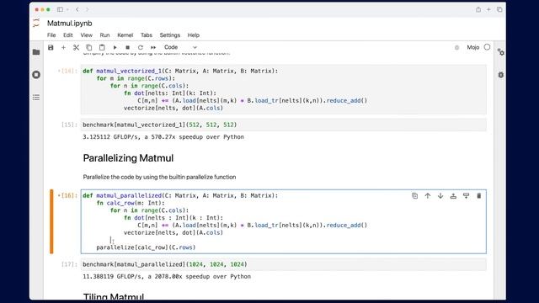The image size is (539, 303).
Task: Click the Tiling Matmul heading
Action: 114,296
